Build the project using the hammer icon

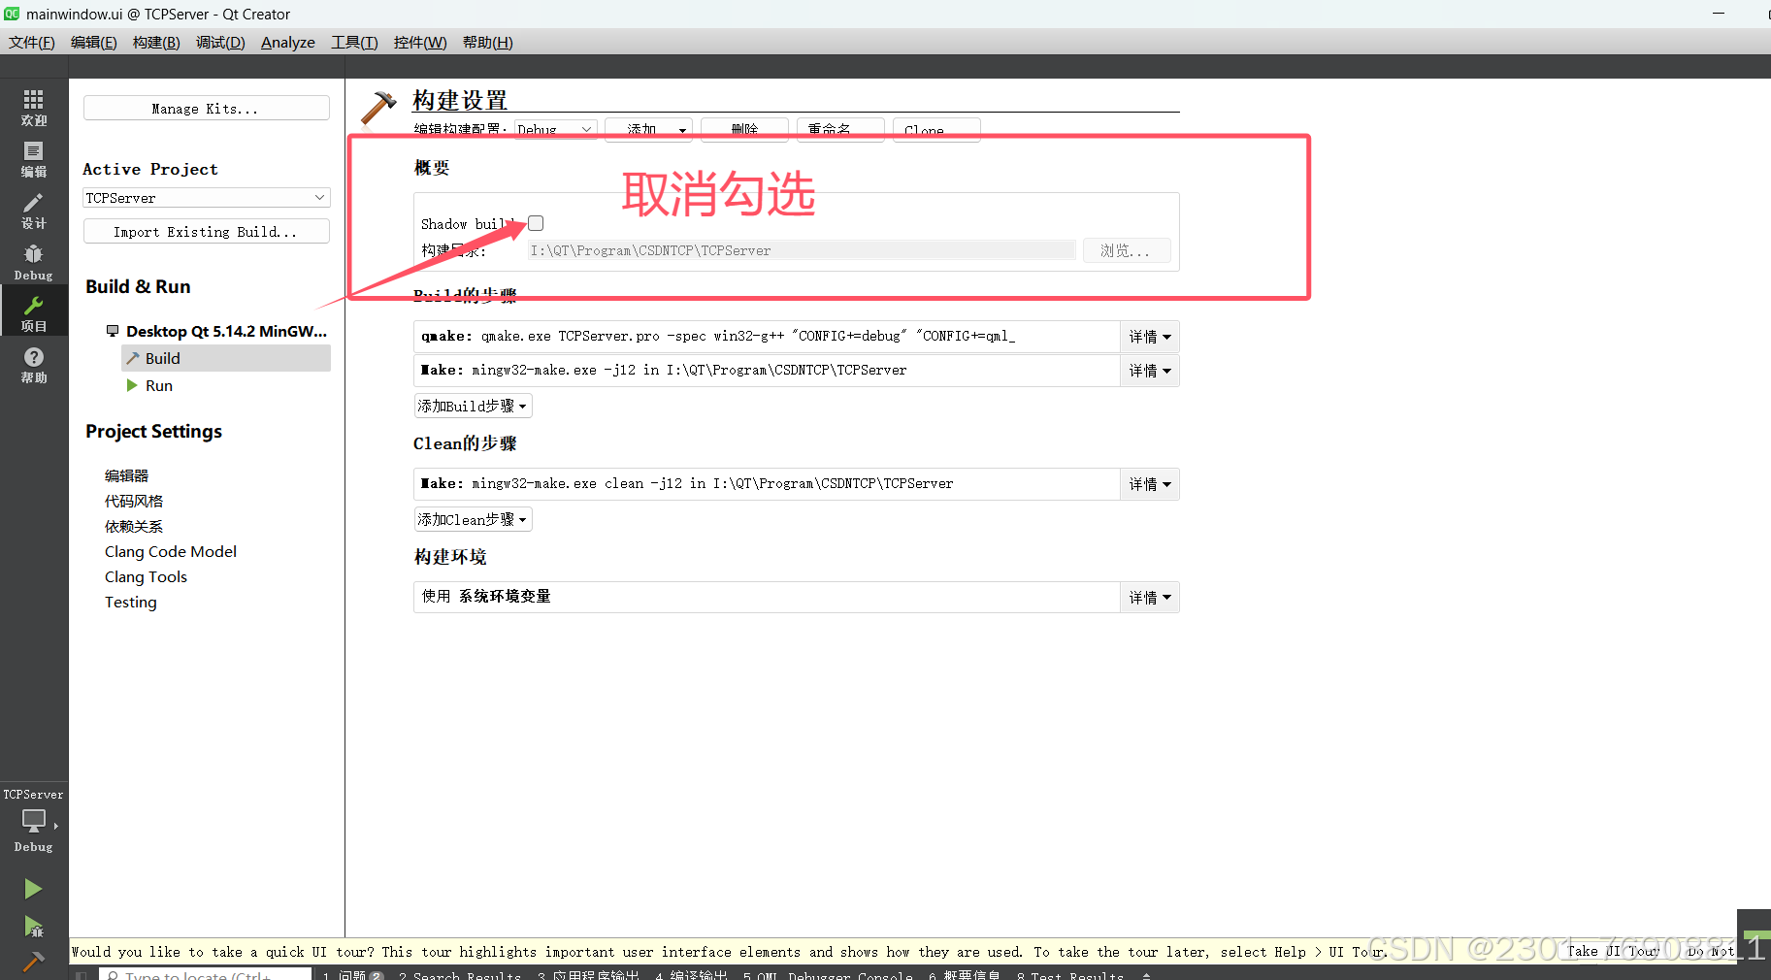click(x=33, y=961)
